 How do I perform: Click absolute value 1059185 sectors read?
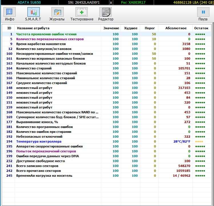pos(183,171)
